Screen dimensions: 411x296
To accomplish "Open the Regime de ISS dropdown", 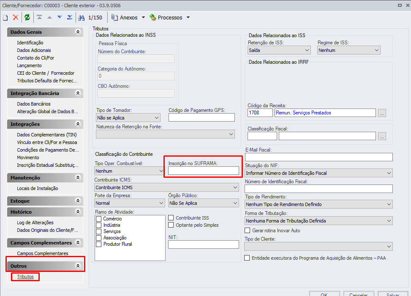I will [348, 50].
